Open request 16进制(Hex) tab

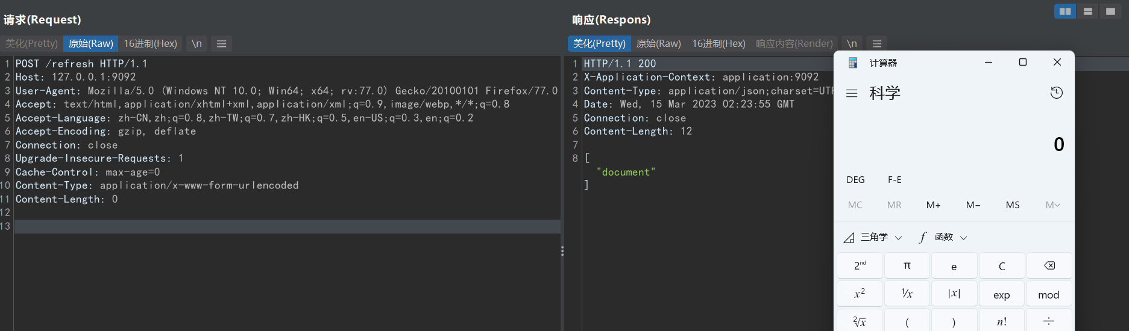pyautogui.click(x=151, y=43)
